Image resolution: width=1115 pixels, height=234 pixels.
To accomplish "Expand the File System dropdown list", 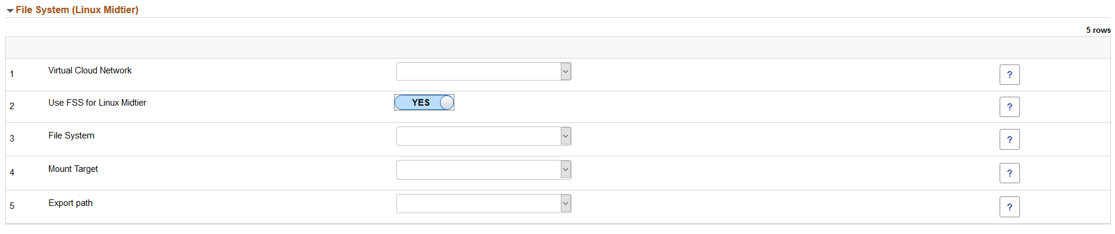I will click(x=484, y=136).
